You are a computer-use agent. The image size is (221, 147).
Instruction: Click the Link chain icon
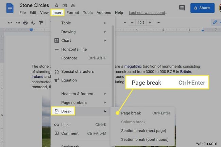(x=57, y=125)
